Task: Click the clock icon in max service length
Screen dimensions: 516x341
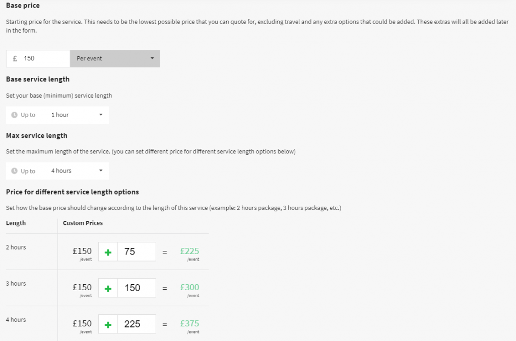Action: click(15, 171)
